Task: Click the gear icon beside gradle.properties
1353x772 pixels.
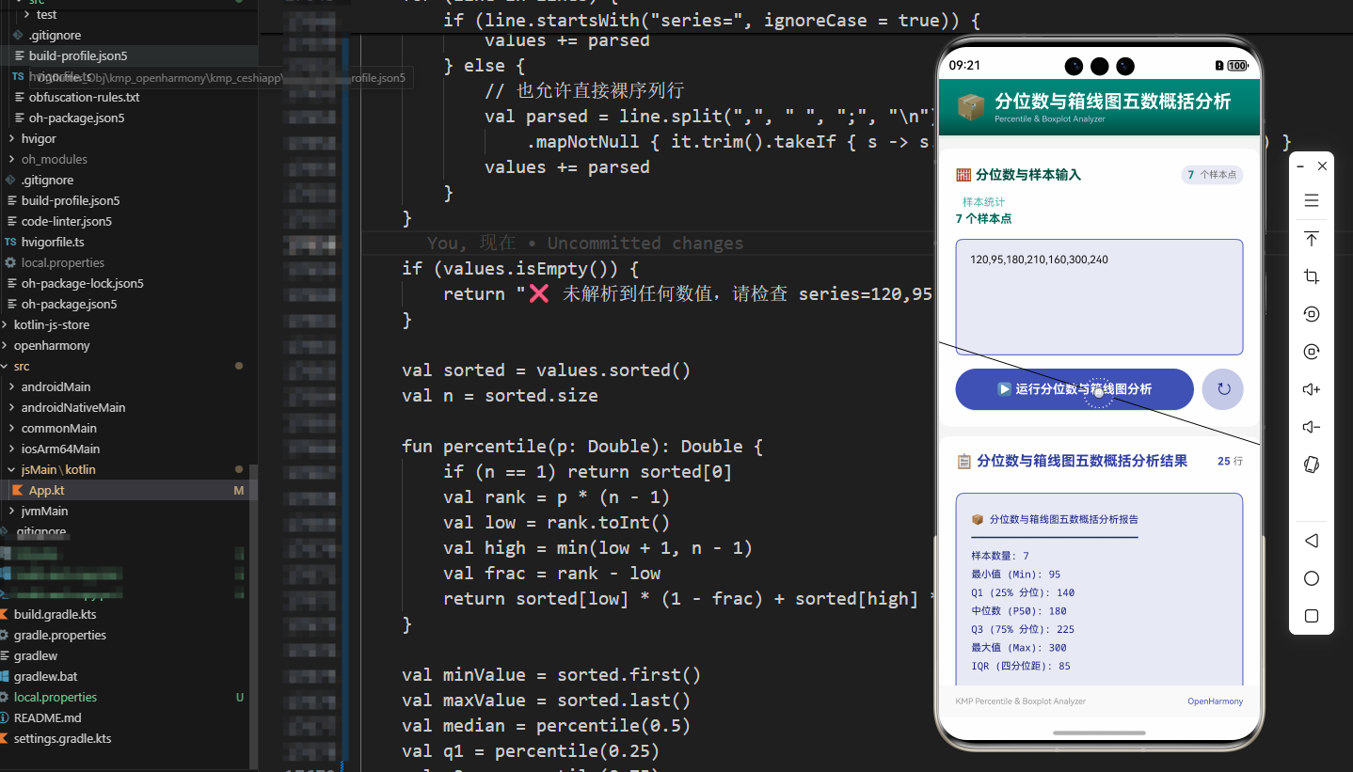Action: pyautogui.click(x=5, y=635)
